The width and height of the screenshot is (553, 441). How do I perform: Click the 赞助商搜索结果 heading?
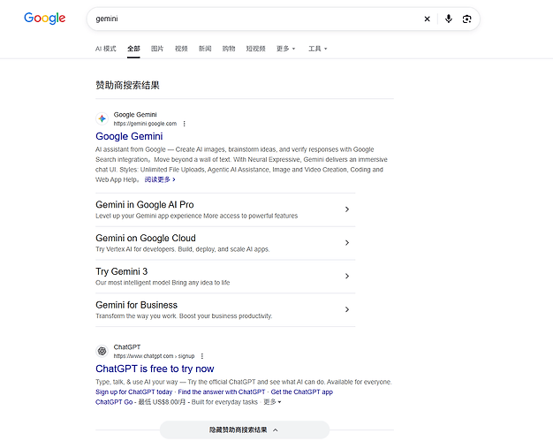pyautogui.click(x=127, y=85)
